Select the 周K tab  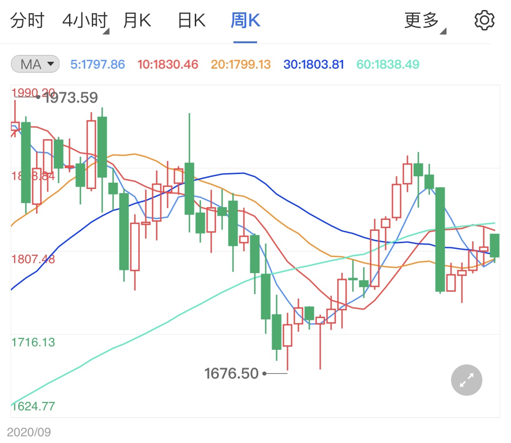245,20
